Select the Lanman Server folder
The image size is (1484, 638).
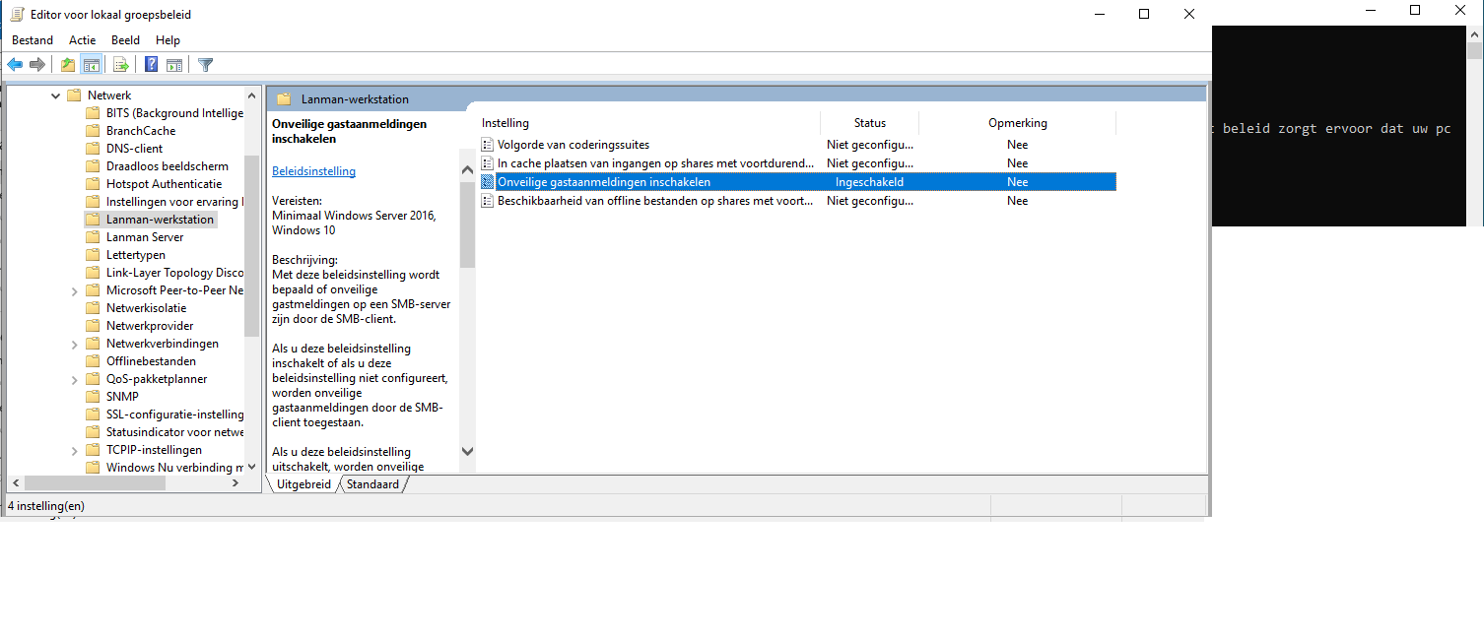click(144, 237)
